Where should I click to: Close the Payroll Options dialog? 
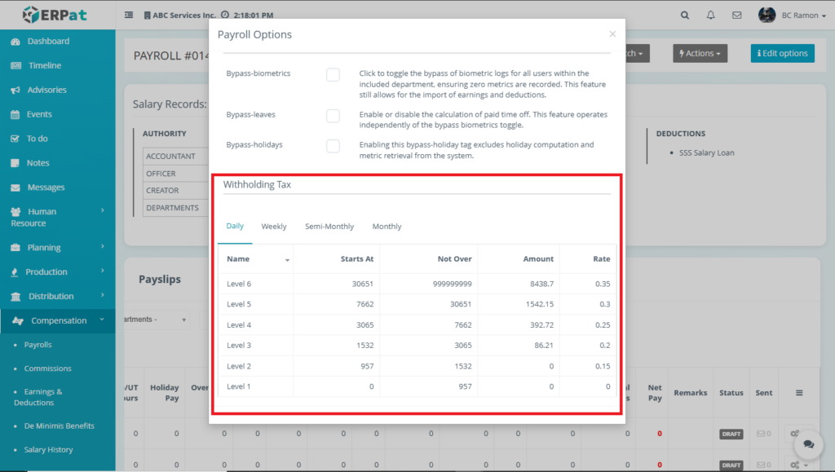pyautogui.click(x=612, y=34)
